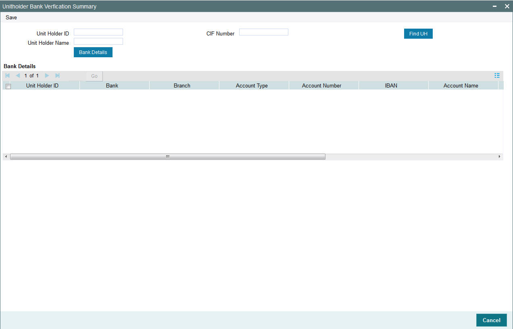Click the '1 of 1' page indicator
This screenshot has width=513, height=329.
[x=31, y=76]
